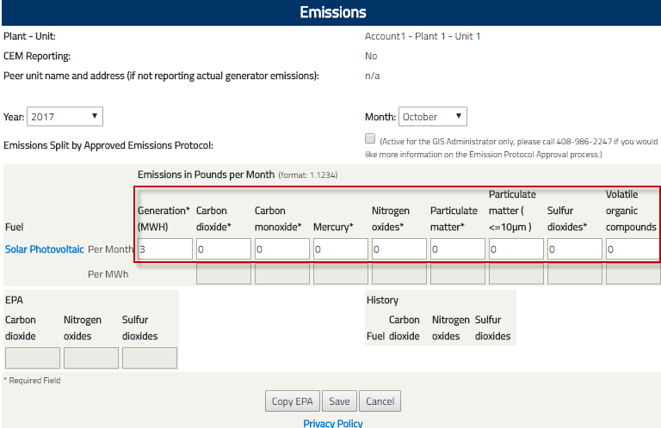The height and width of the screenshot is (428, 661).
Task: Click the Particulate matter Per Month input
Action: pos(458,249)
